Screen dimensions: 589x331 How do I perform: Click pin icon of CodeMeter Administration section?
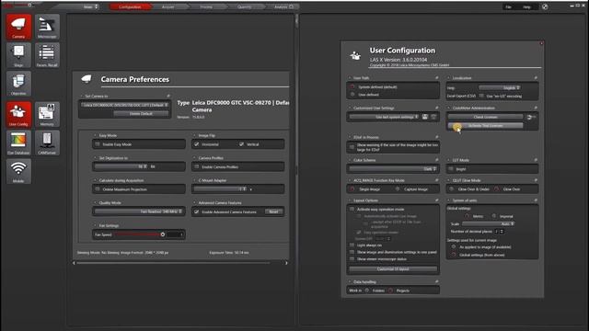pos(536,108)
